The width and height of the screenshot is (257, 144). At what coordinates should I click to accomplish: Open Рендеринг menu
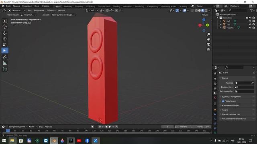(27, 6)
